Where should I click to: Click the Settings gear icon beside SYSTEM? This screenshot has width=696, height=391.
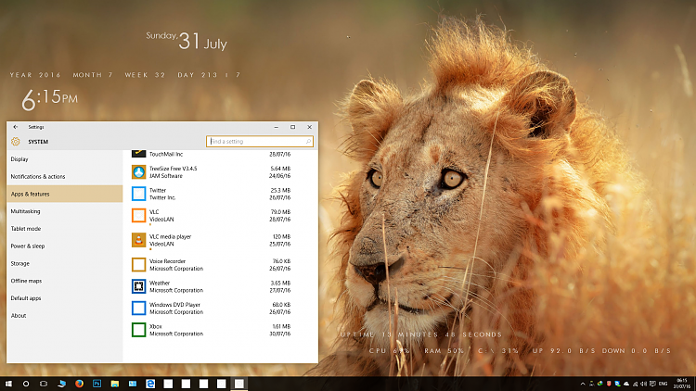(x=16, y=142)
